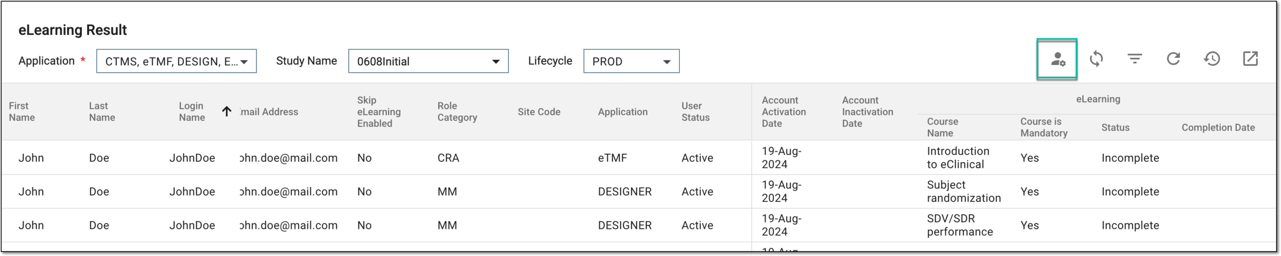The height and width of the screenshot is (256, 1281).
Task: Click Incomplete status for Subject randomization
Action: coord(1130,191)
